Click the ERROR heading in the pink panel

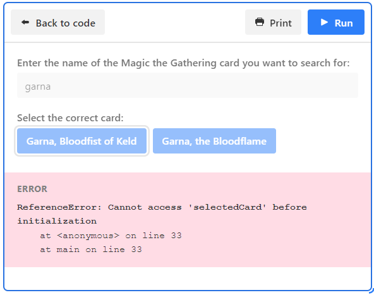click(32, 189)
